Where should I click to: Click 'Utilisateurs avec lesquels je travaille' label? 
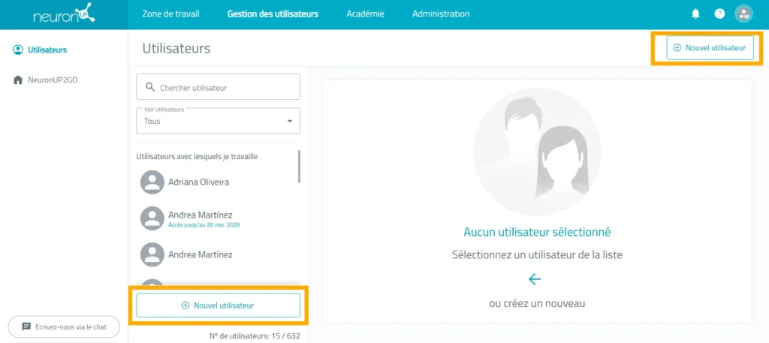tap(198, 157)
